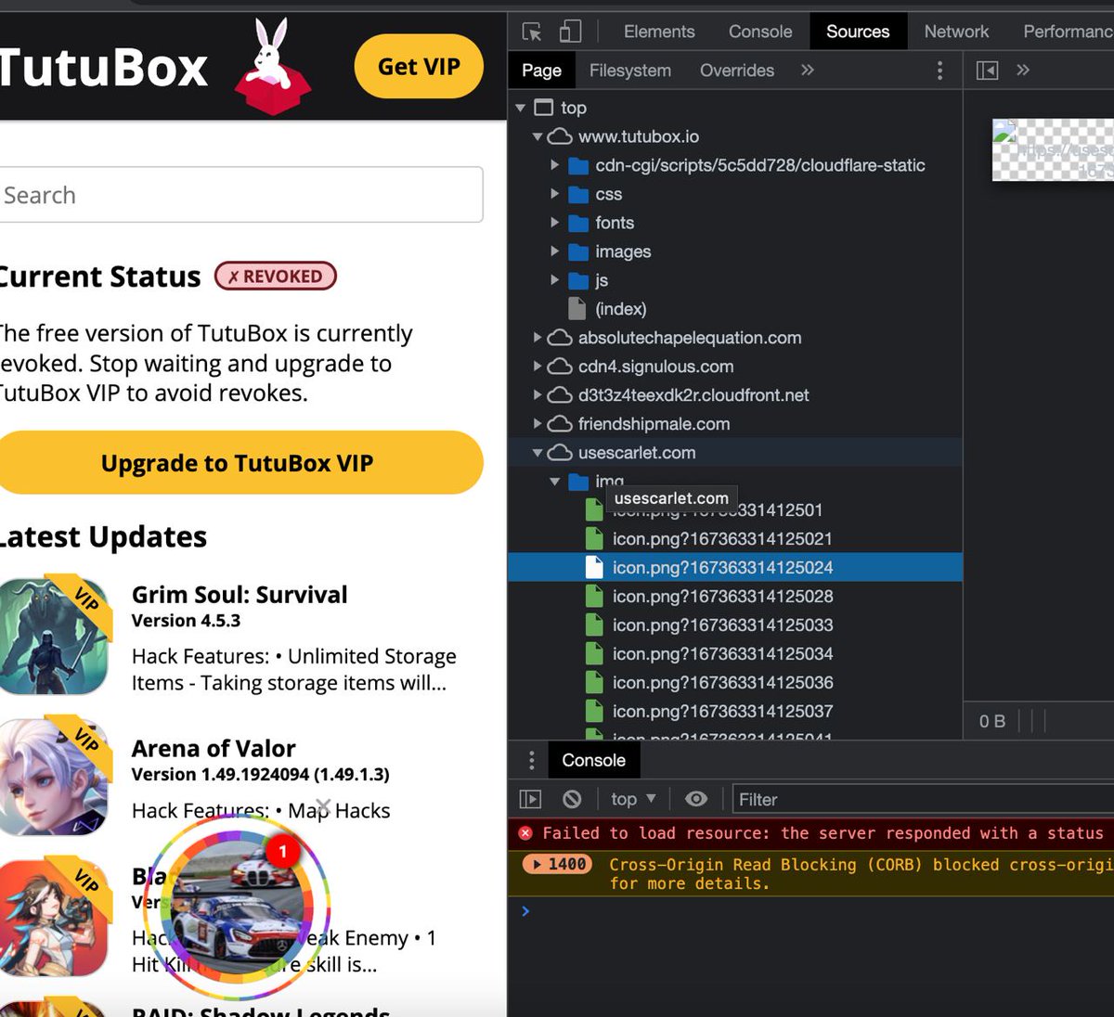The height and width of the screenshot is (1017, 1114).
Task: Collapse the top frame tree node
Action: (x=520, y=108)
